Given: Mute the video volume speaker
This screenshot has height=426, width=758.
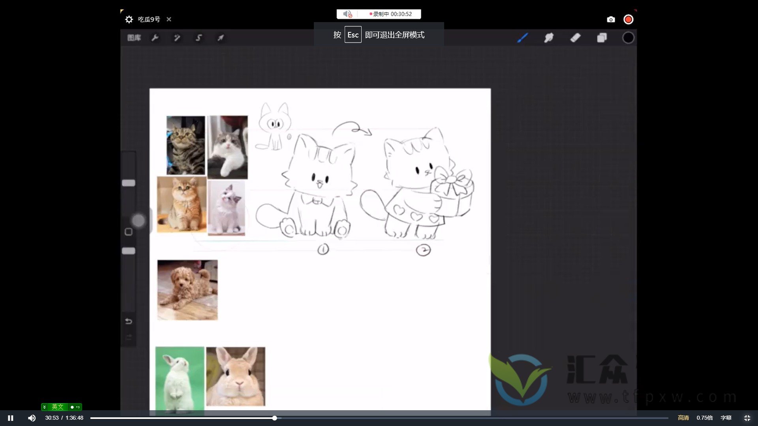Looking at the screenshot, I should coord(32,418).
